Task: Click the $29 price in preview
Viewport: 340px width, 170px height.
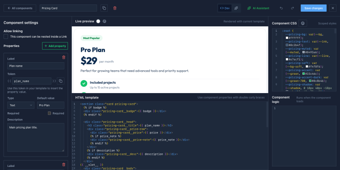Action: 89,61
